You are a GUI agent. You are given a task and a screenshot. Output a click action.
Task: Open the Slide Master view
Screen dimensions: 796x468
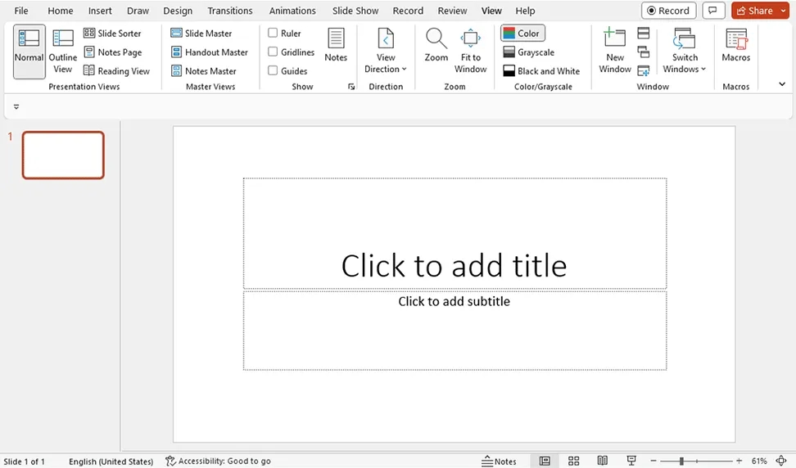click(x=201, y=34)
